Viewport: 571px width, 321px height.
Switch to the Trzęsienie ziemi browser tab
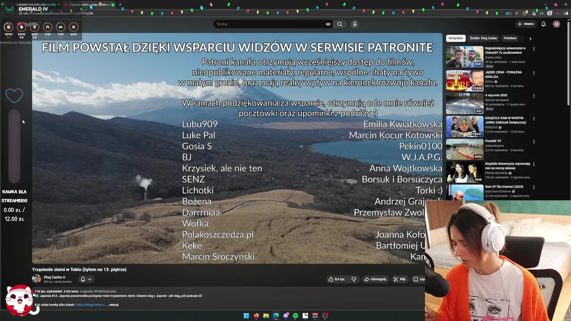tap(89, 4)
